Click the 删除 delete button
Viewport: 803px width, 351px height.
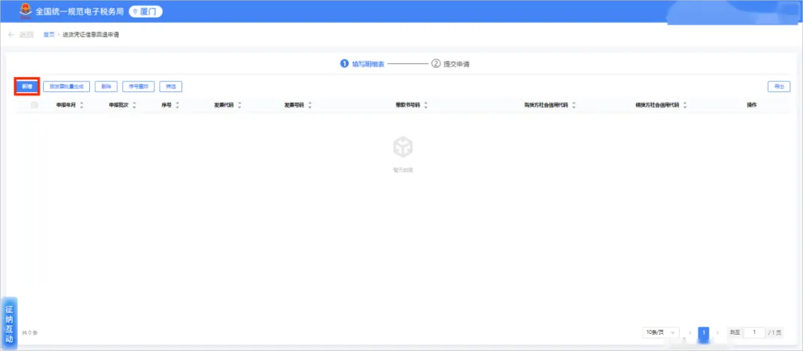106,87
